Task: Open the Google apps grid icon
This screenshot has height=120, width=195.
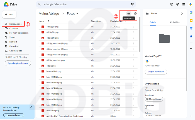Action: (x=184, y=4)
